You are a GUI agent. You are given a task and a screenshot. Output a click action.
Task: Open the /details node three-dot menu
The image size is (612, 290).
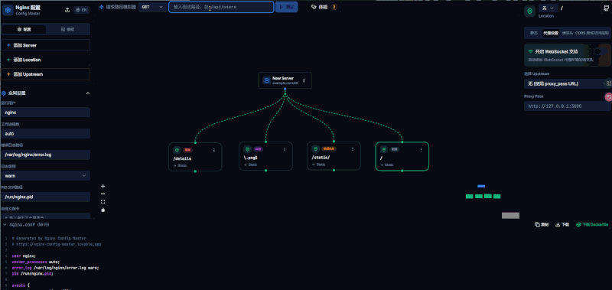pos(214,150)
